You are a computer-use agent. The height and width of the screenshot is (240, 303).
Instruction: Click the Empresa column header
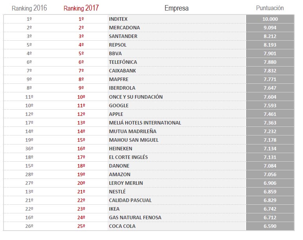[x=176, y=8]
